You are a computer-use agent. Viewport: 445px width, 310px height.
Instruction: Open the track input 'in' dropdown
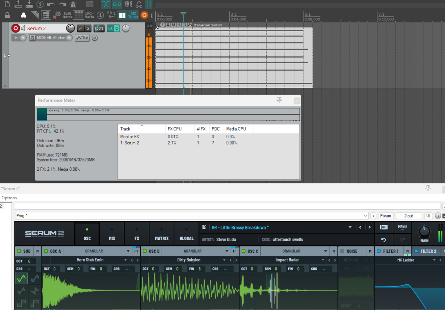pyautogui.click(x=19, y=37)
